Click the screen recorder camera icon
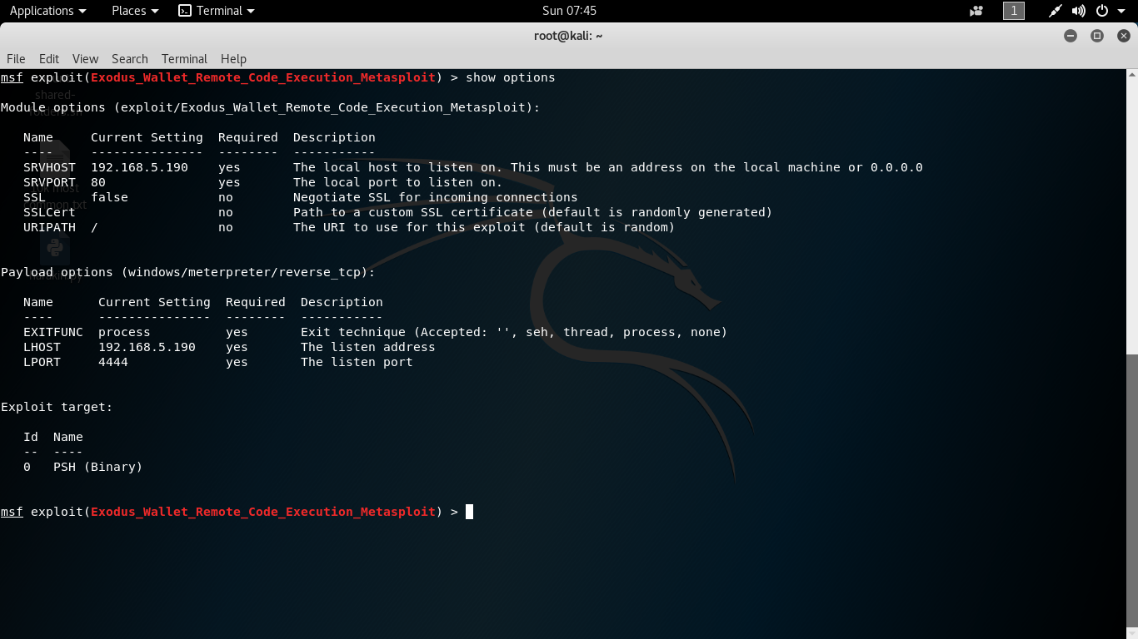Screen dimensions: 1138x639 click(x=976, y=11)
